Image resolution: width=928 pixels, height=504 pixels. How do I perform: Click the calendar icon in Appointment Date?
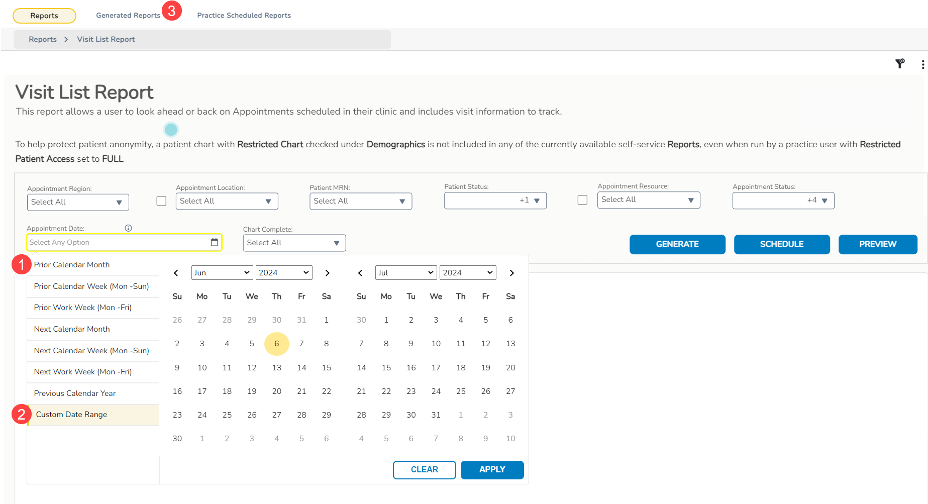point(215,242)
